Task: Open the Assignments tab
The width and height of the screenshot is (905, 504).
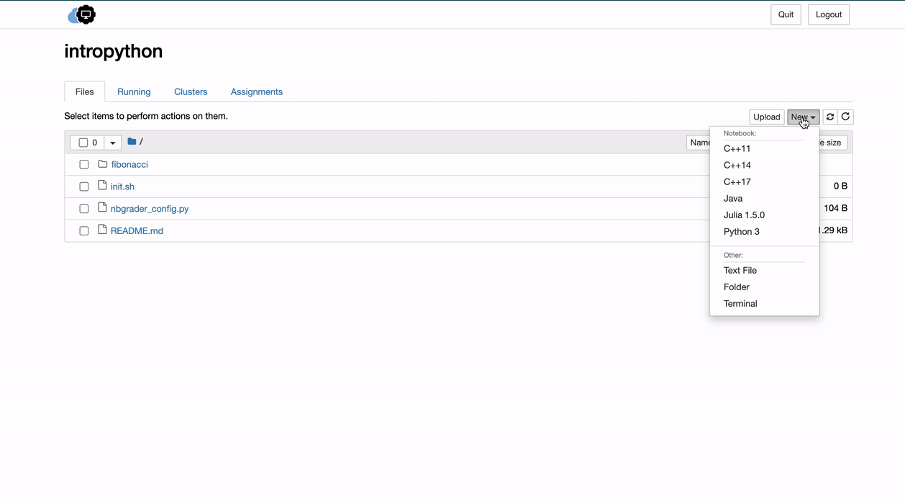Action: [257, 91]
